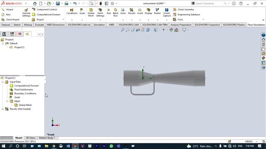
Task: Open the Evaluate tab
Action: tap(39, 25)
